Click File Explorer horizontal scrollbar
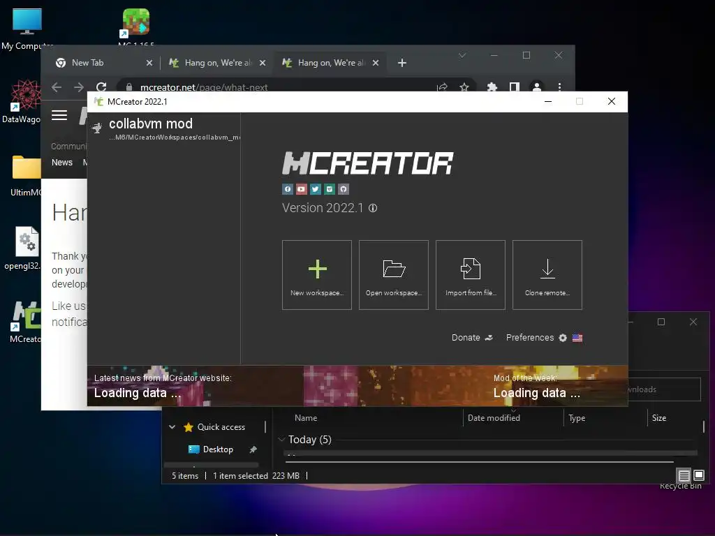Screen dimensions: 715x536 pos(479,462)
